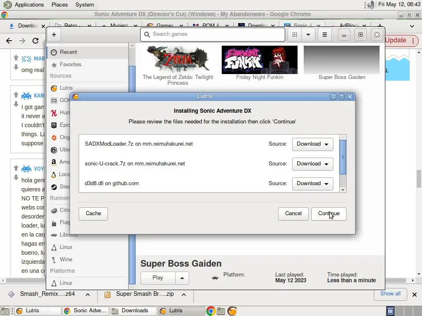The width and height of the screenshot is (422, 316).
Task: Click the Ubisoft source icon
Action: [54, 150]
